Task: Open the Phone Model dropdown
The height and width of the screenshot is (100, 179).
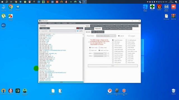Action: (x=106, y=36)
